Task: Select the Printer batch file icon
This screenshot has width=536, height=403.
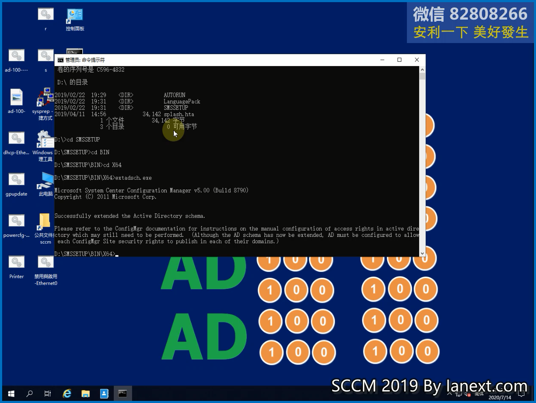Action: [x=16, y=267]
